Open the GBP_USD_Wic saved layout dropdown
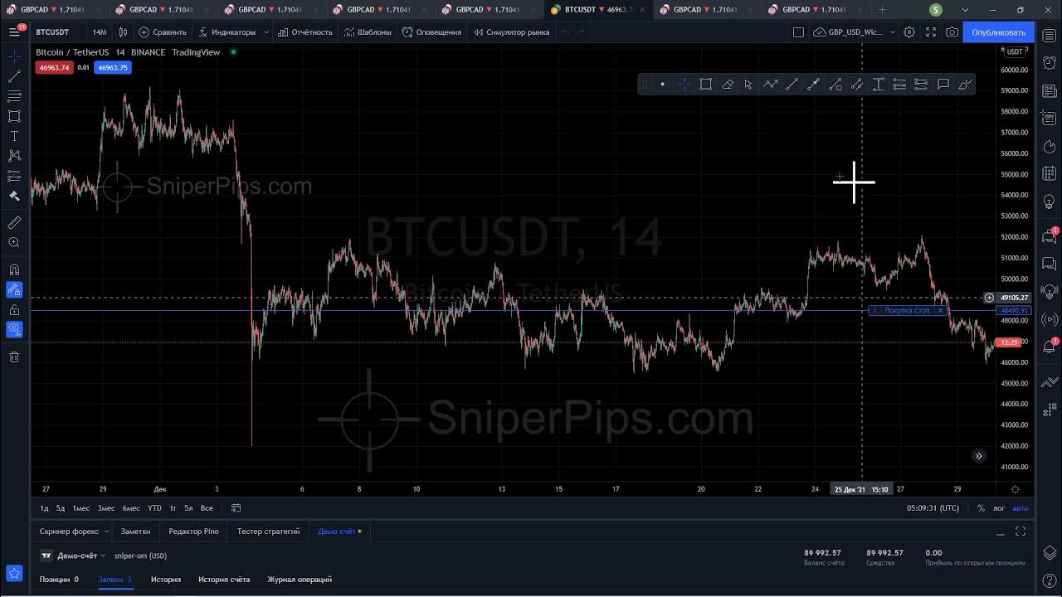This screenshot has height=597, width=1062. pos(855,32)
